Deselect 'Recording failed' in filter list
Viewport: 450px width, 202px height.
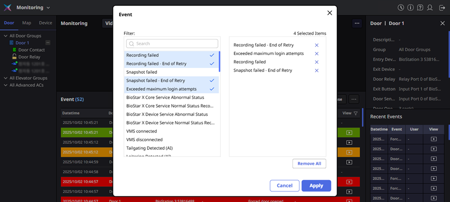(x=171, y=55)
